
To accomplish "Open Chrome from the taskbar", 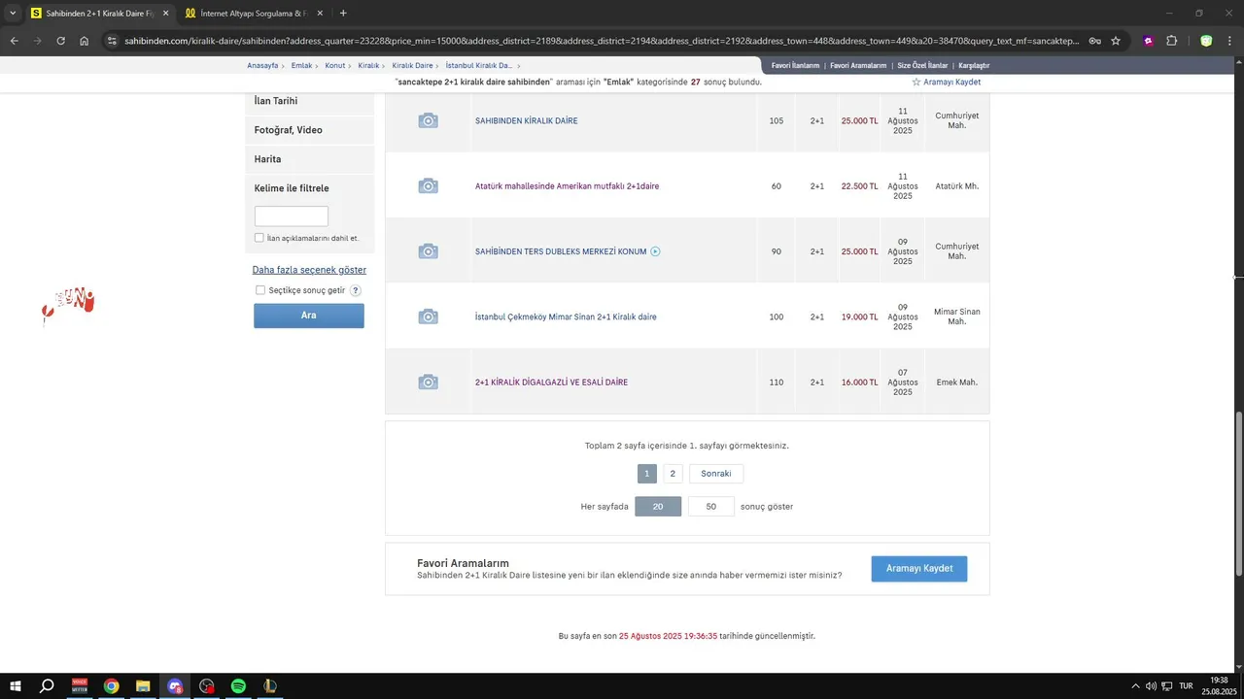I will click(112, 686).
